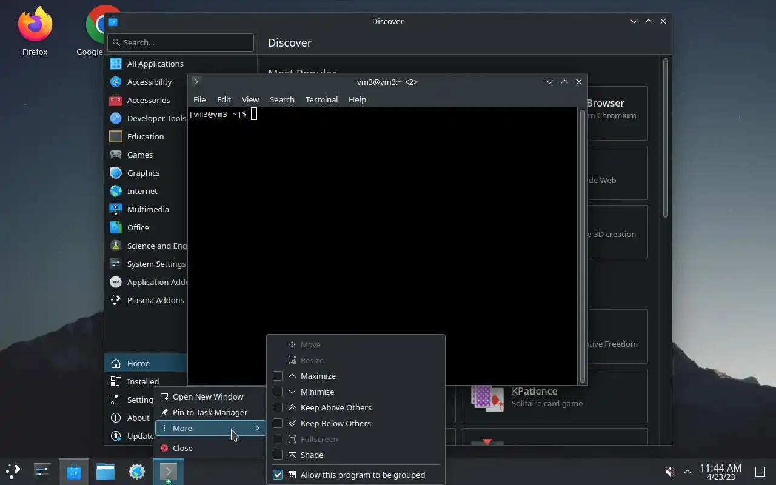Click the muted volume icon in system tray
The height and width of the screenshot is (485, 776).
tap(670, 472)
